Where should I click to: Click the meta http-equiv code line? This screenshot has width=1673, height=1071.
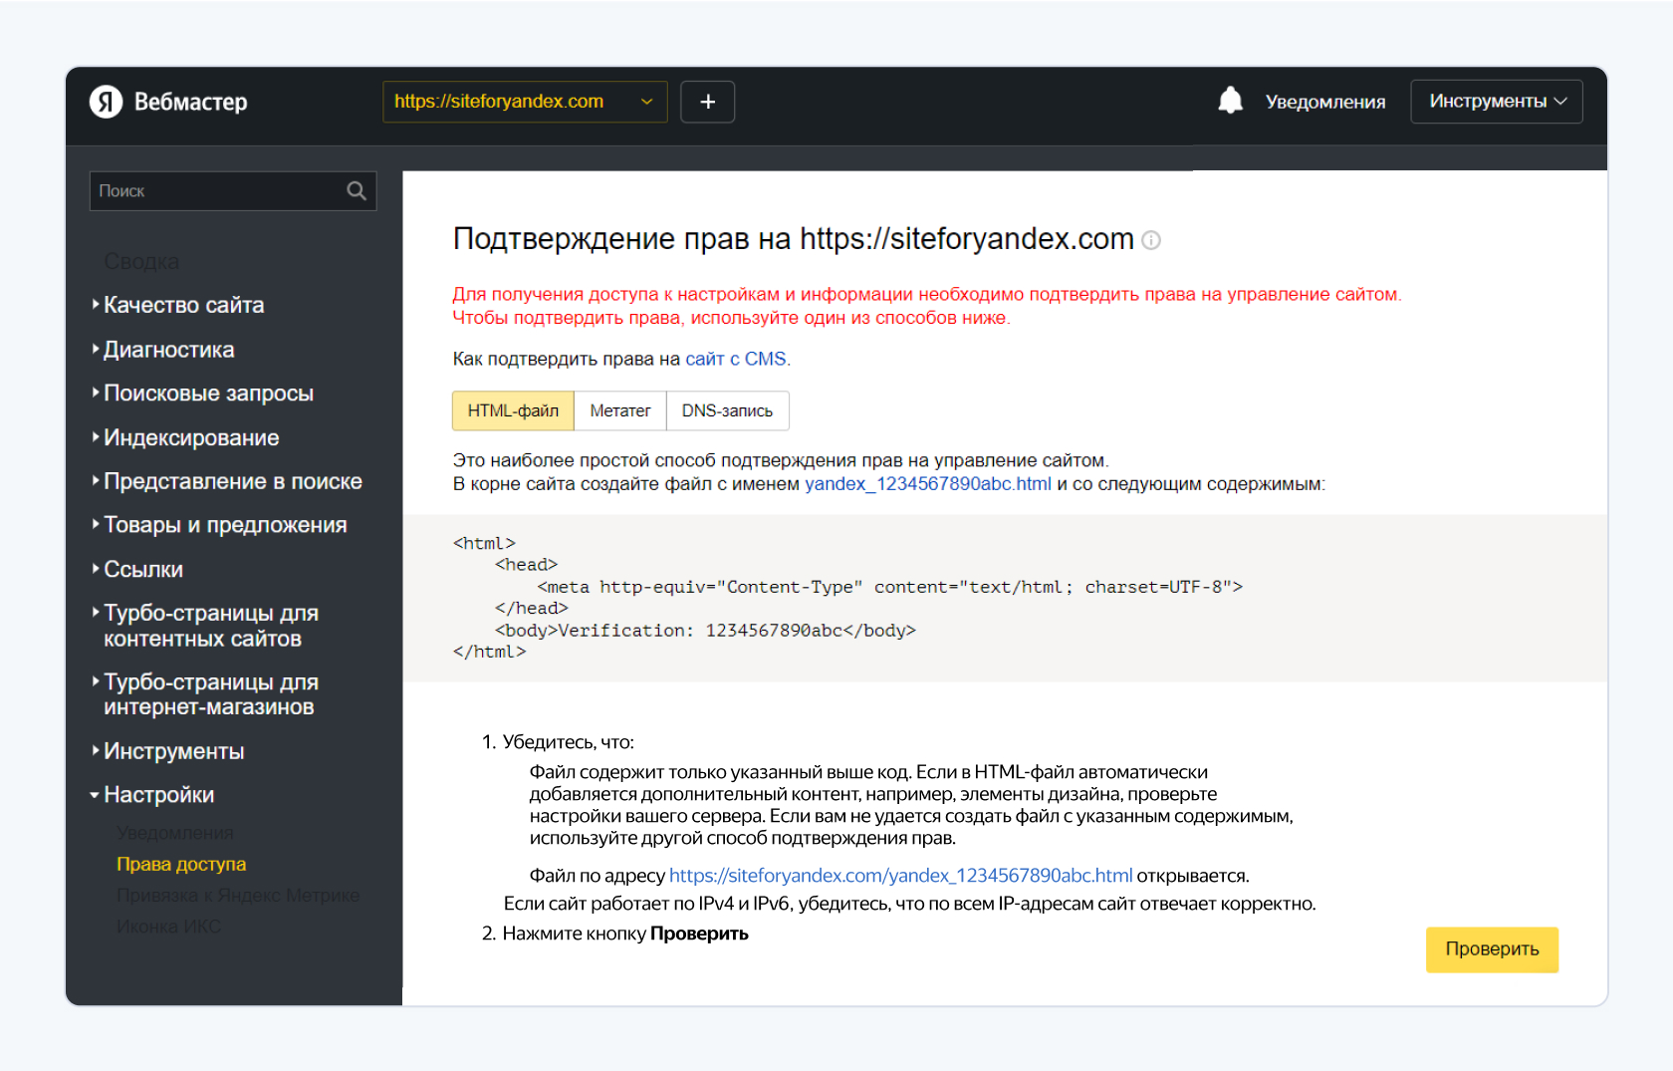point(889,587)
